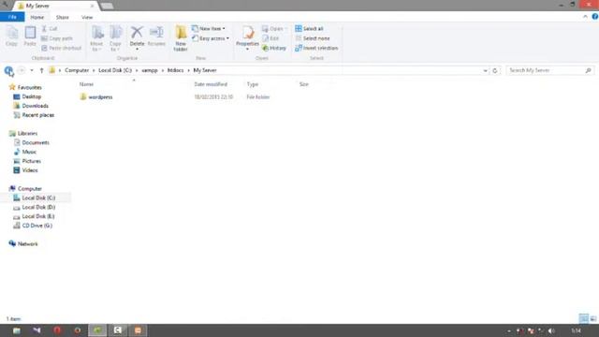Open the Music library
This screenshot has width=599, height=337.
tap(25, 152)
